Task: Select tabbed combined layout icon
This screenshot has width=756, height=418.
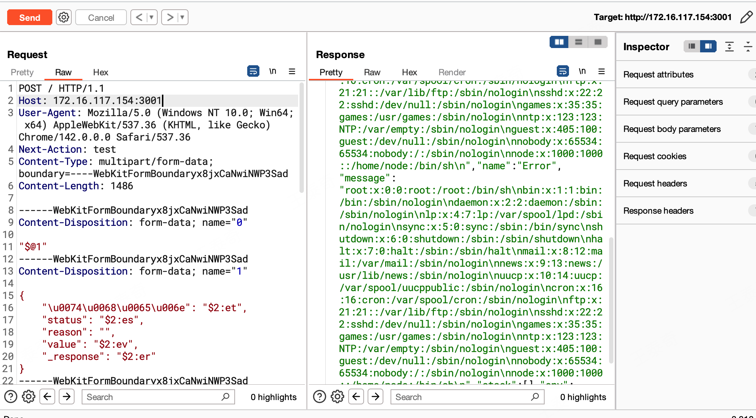Action: coord(598,42)
